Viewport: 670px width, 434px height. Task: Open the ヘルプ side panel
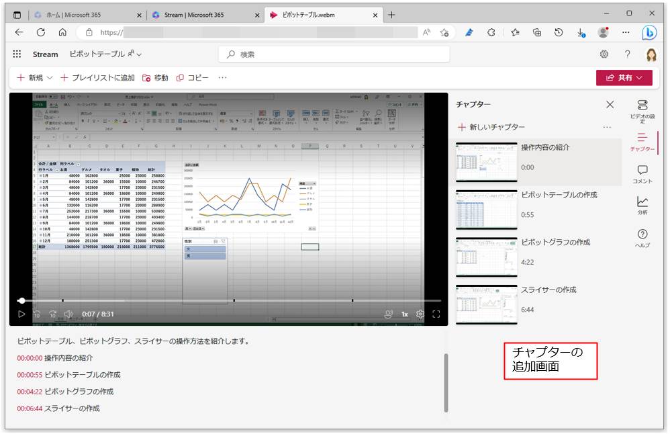642,238
